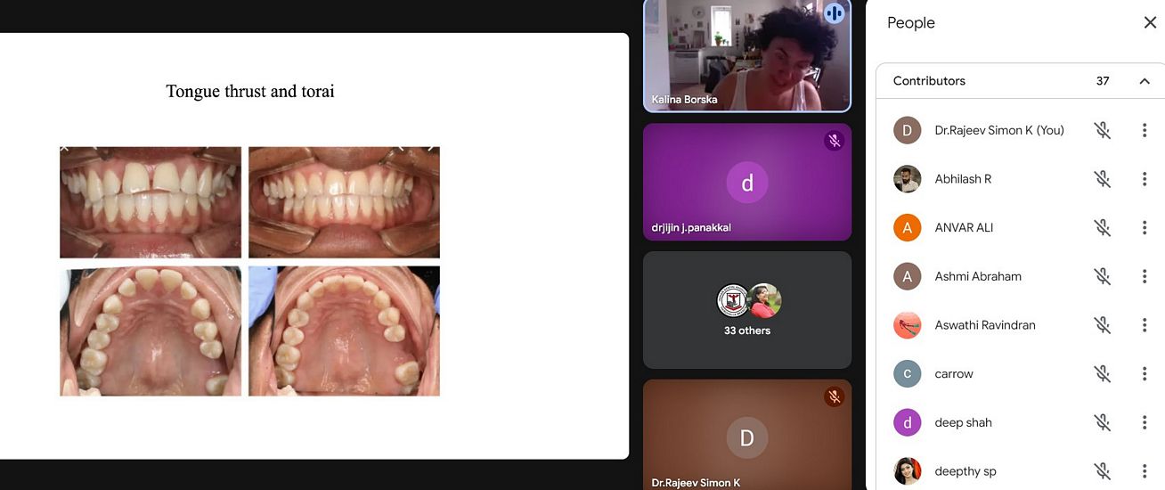Click Aswathi Ravindran avatar
The width and height of the screenshot is (1165, 490).
click(907, 325)
